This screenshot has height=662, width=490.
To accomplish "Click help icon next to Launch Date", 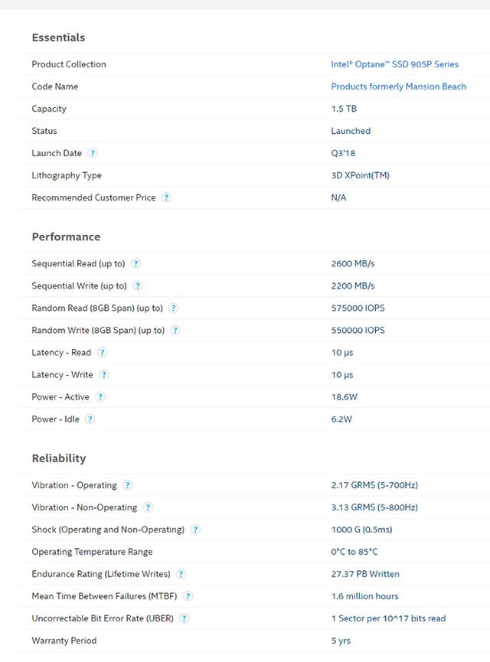I will click(x=93, y=153).
